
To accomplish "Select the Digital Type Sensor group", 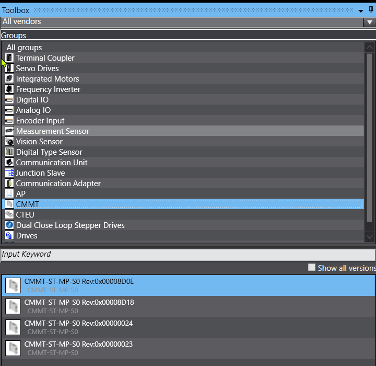I will [183, 152].
